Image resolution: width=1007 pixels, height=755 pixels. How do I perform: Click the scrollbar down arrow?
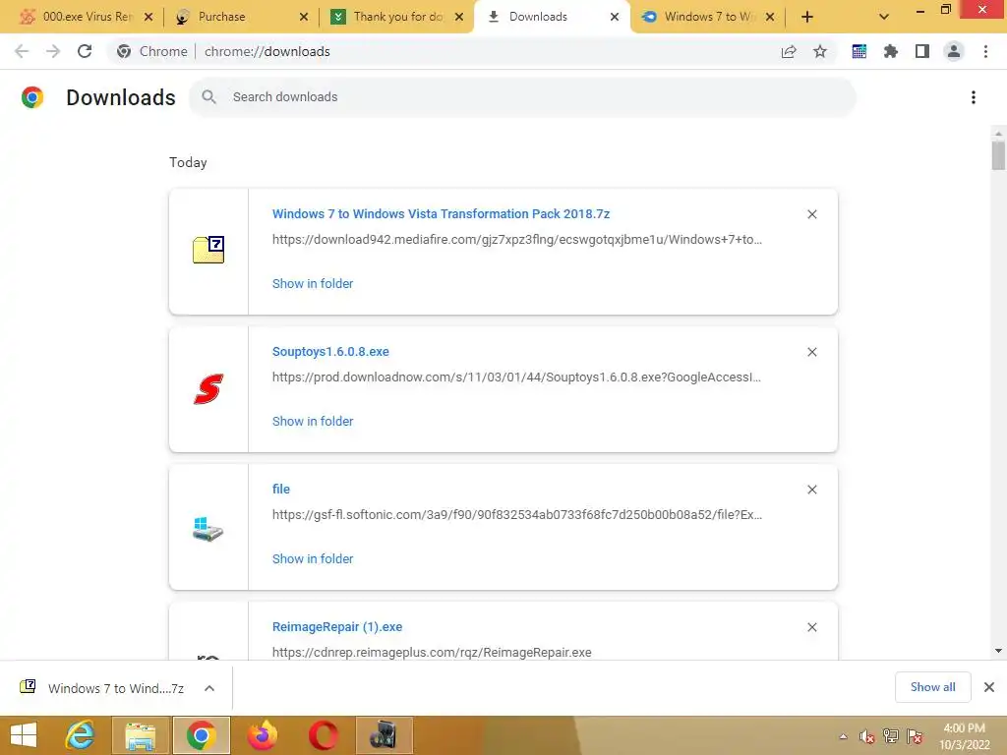click(x=998, y=651)
